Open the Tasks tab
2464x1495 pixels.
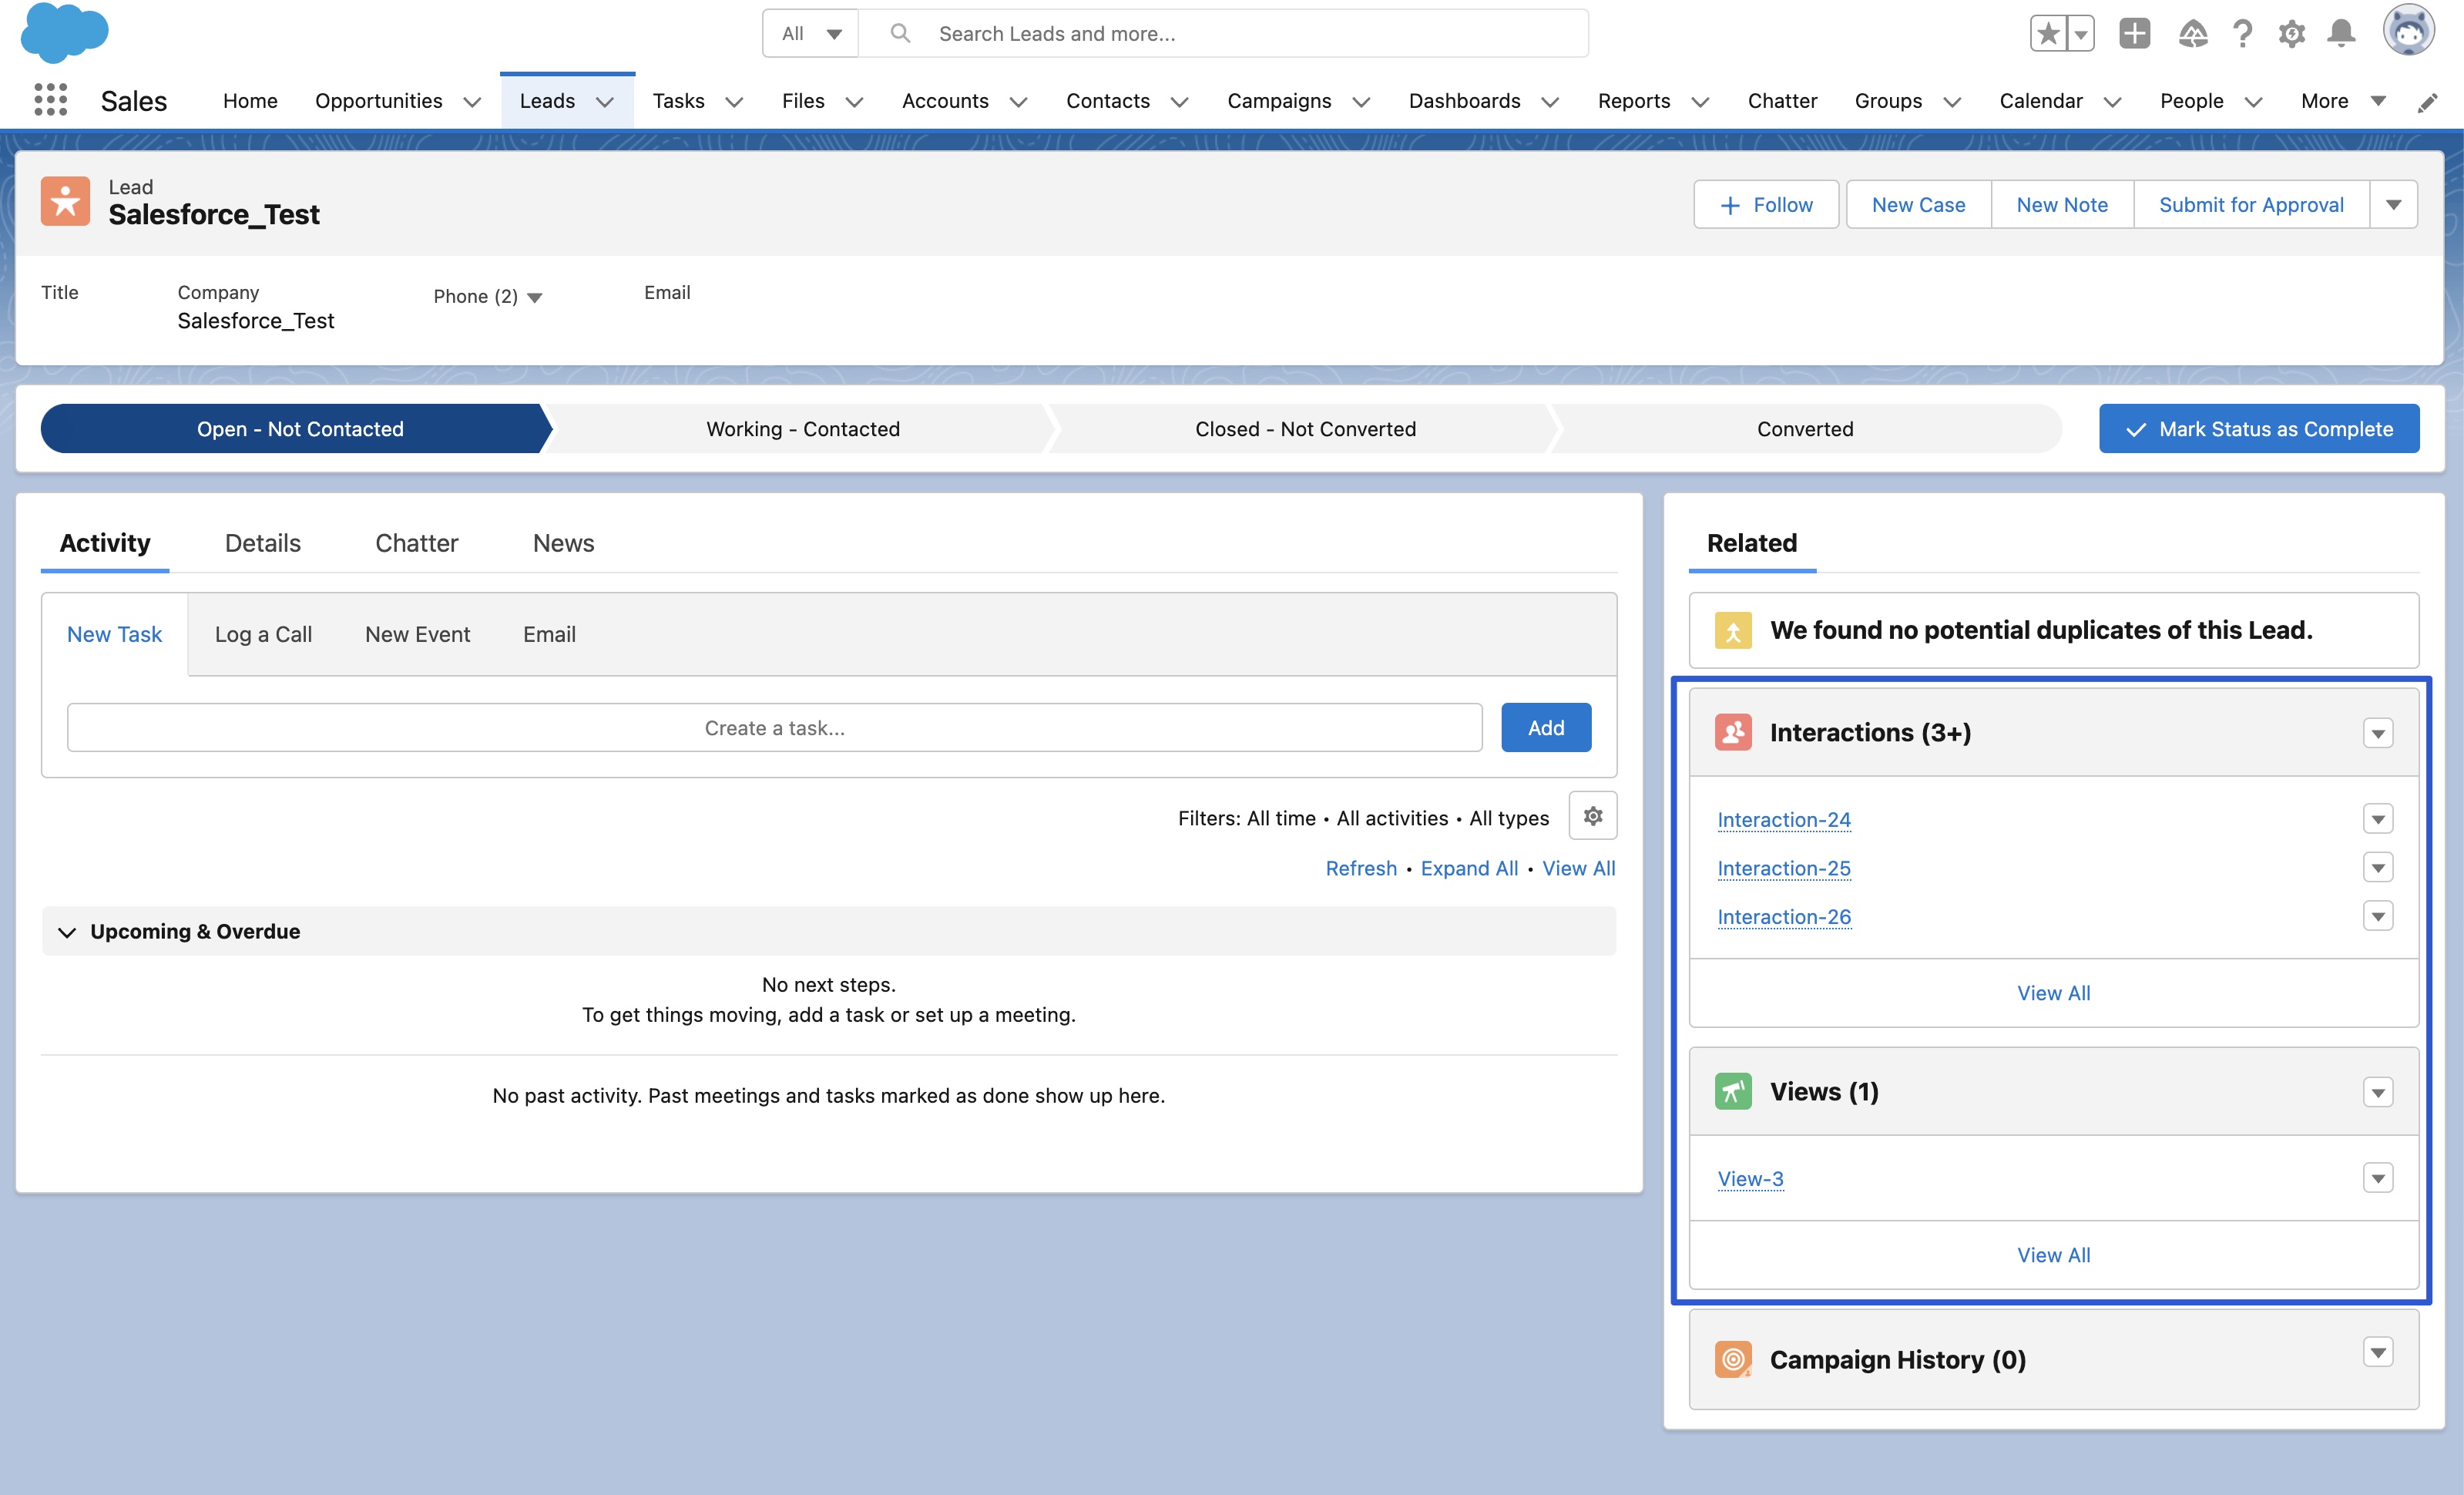point(678,101)
